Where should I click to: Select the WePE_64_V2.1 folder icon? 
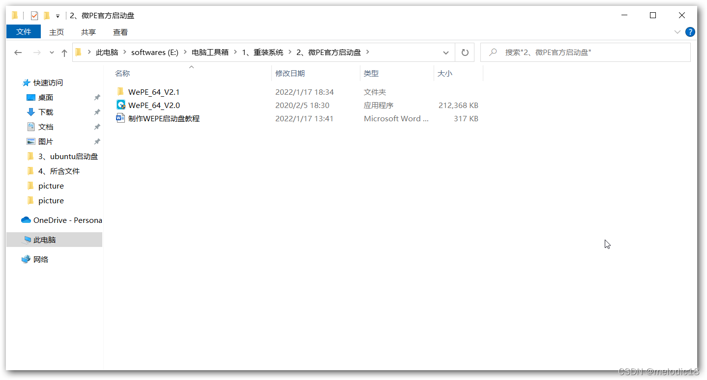pyautogui.click(x=121, y=91)
